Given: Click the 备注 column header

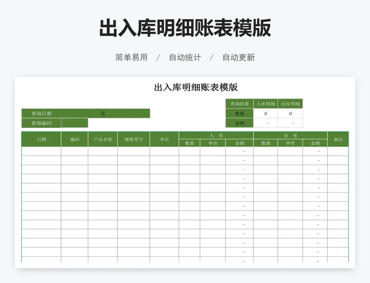Looking at the screenshot, I should (338, 139).
